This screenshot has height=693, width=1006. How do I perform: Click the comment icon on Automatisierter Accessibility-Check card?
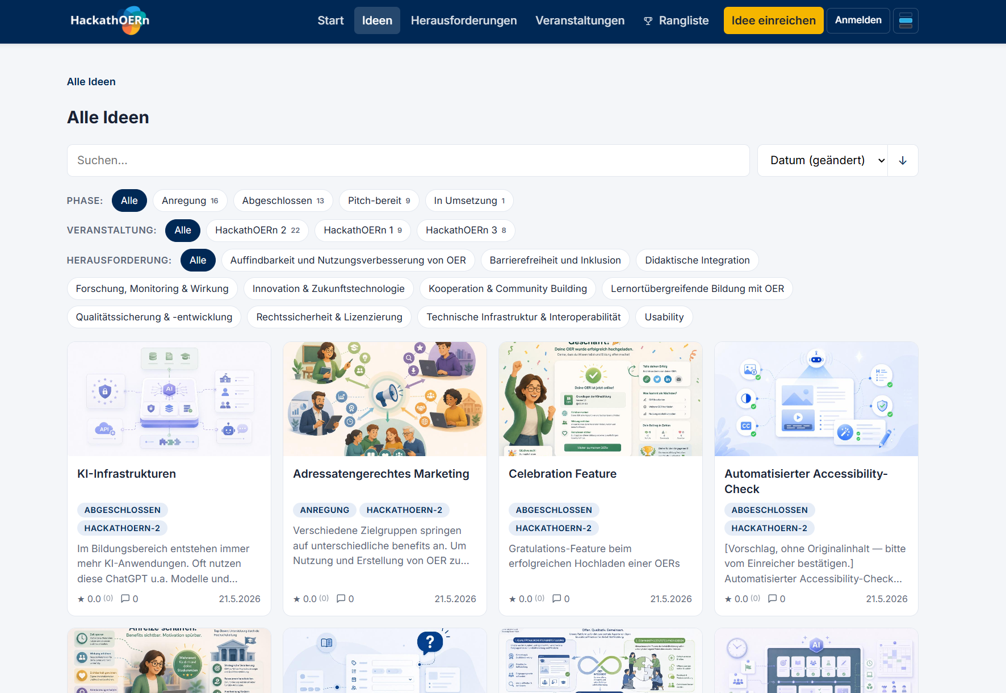[x=773, y=599]
